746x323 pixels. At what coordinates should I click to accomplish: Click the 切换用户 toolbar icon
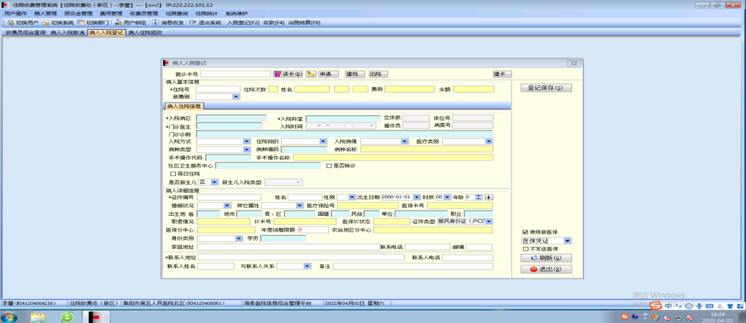(x=11, y=22)
